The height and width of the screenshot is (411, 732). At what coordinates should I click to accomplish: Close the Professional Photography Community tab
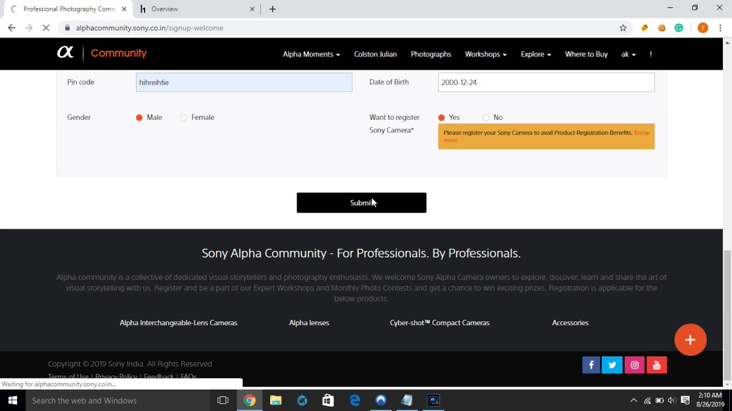(x=124, y=9)
